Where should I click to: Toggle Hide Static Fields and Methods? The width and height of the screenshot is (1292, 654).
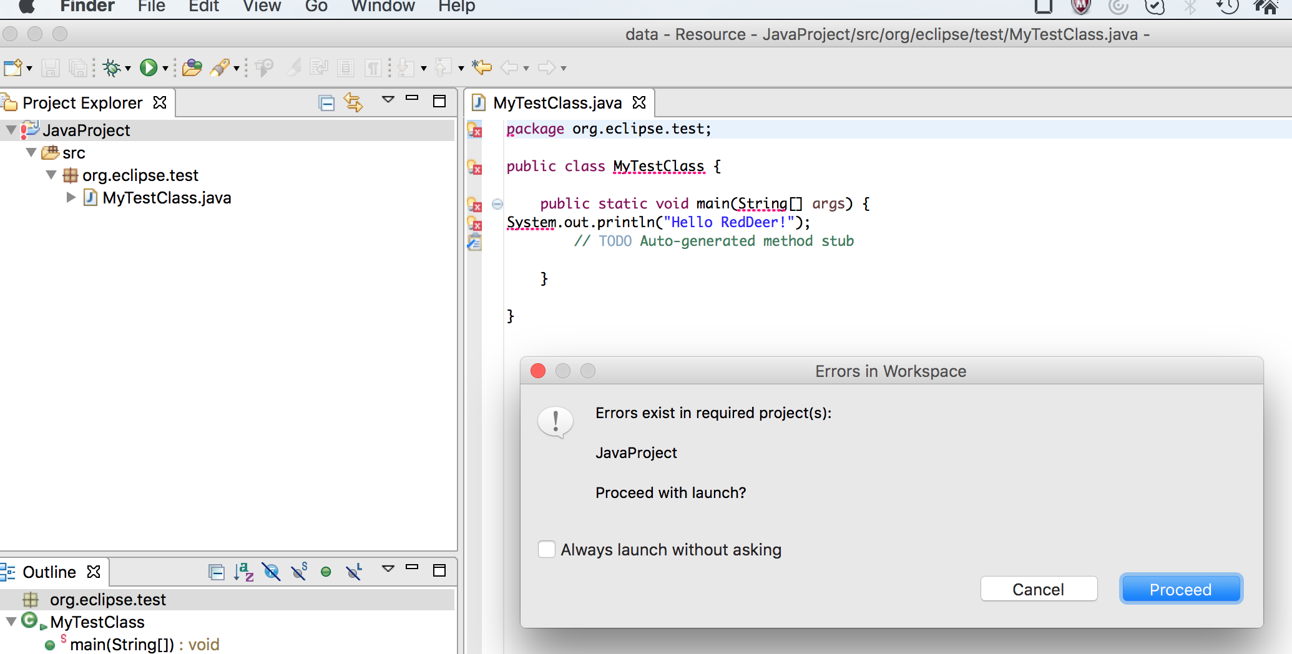coord(299,572)
